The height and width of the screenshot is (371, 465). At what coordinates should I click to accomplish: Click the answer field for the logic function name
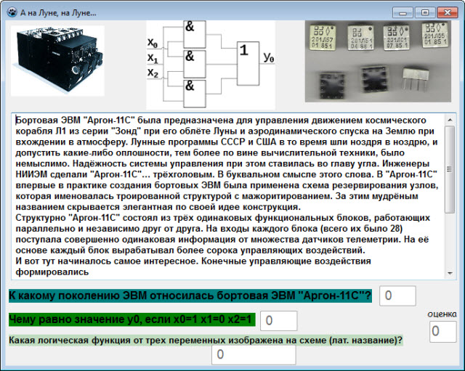(253, 354)
